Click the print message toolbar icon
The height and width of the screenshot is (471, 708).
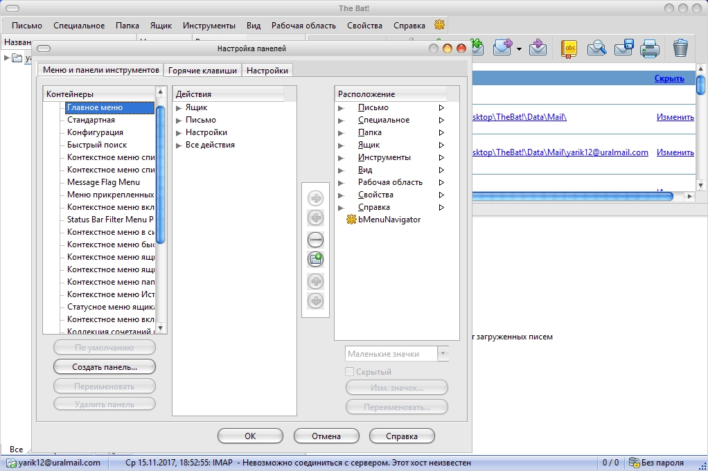650,48
